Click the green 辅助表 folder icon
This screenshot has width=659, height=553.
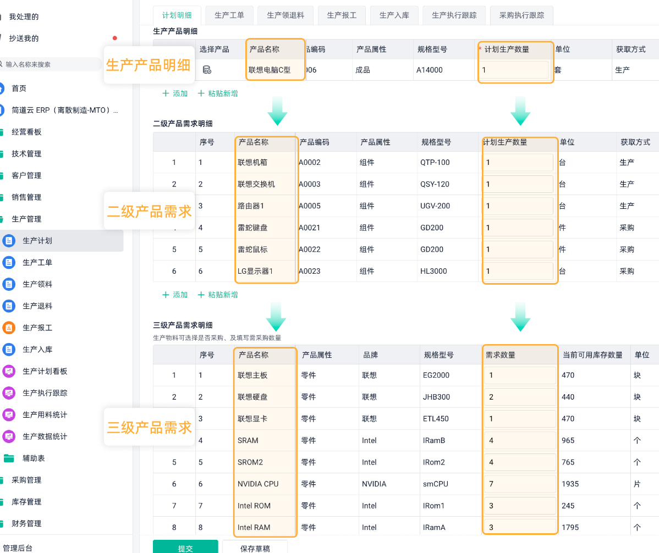tap(9, 458)
